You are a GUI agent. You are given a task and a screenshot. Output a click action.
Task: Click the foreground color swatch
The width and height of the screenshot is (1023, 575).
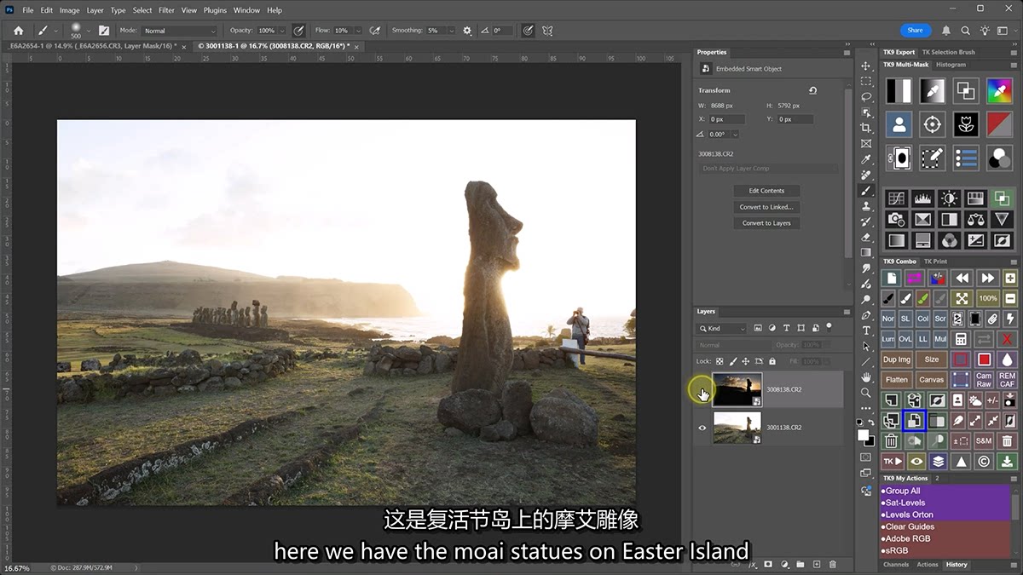pos(864,434)
